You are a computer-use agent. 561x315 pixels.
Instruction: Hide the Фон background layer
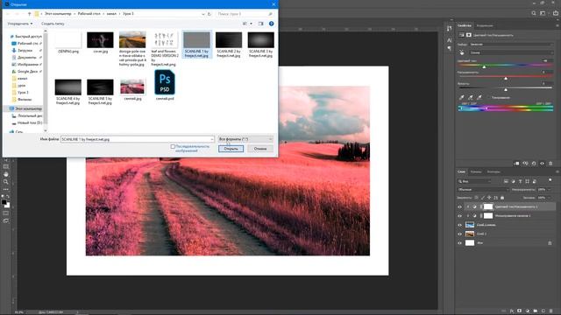[459, 243]
